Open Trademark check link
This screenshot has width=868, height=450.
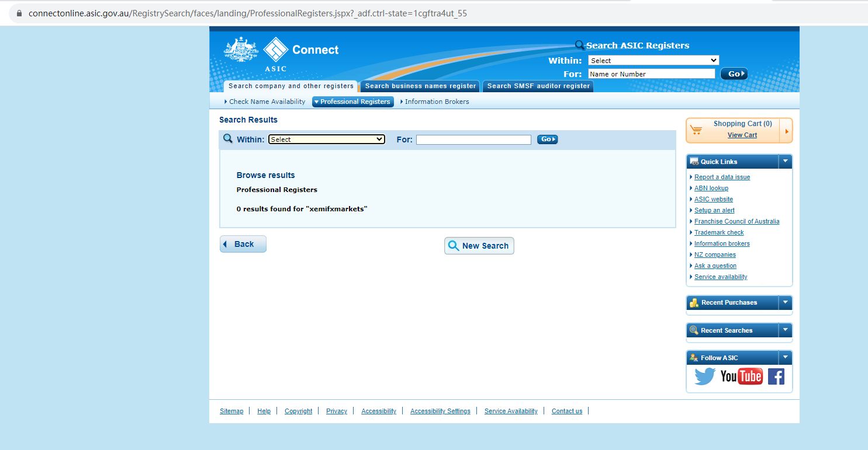(x=719, y=232)
